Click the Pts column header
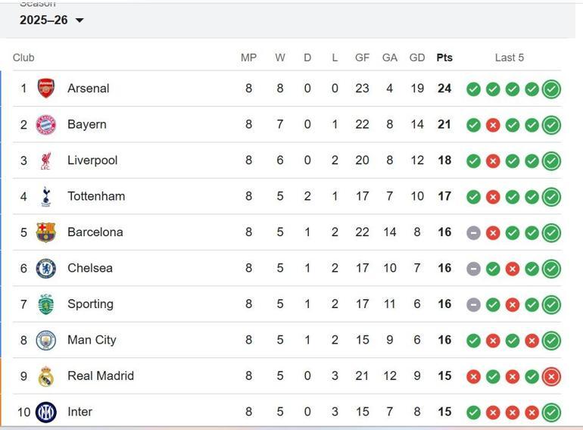The width and height of the screenshot is (583, 430). coord(444,58)
